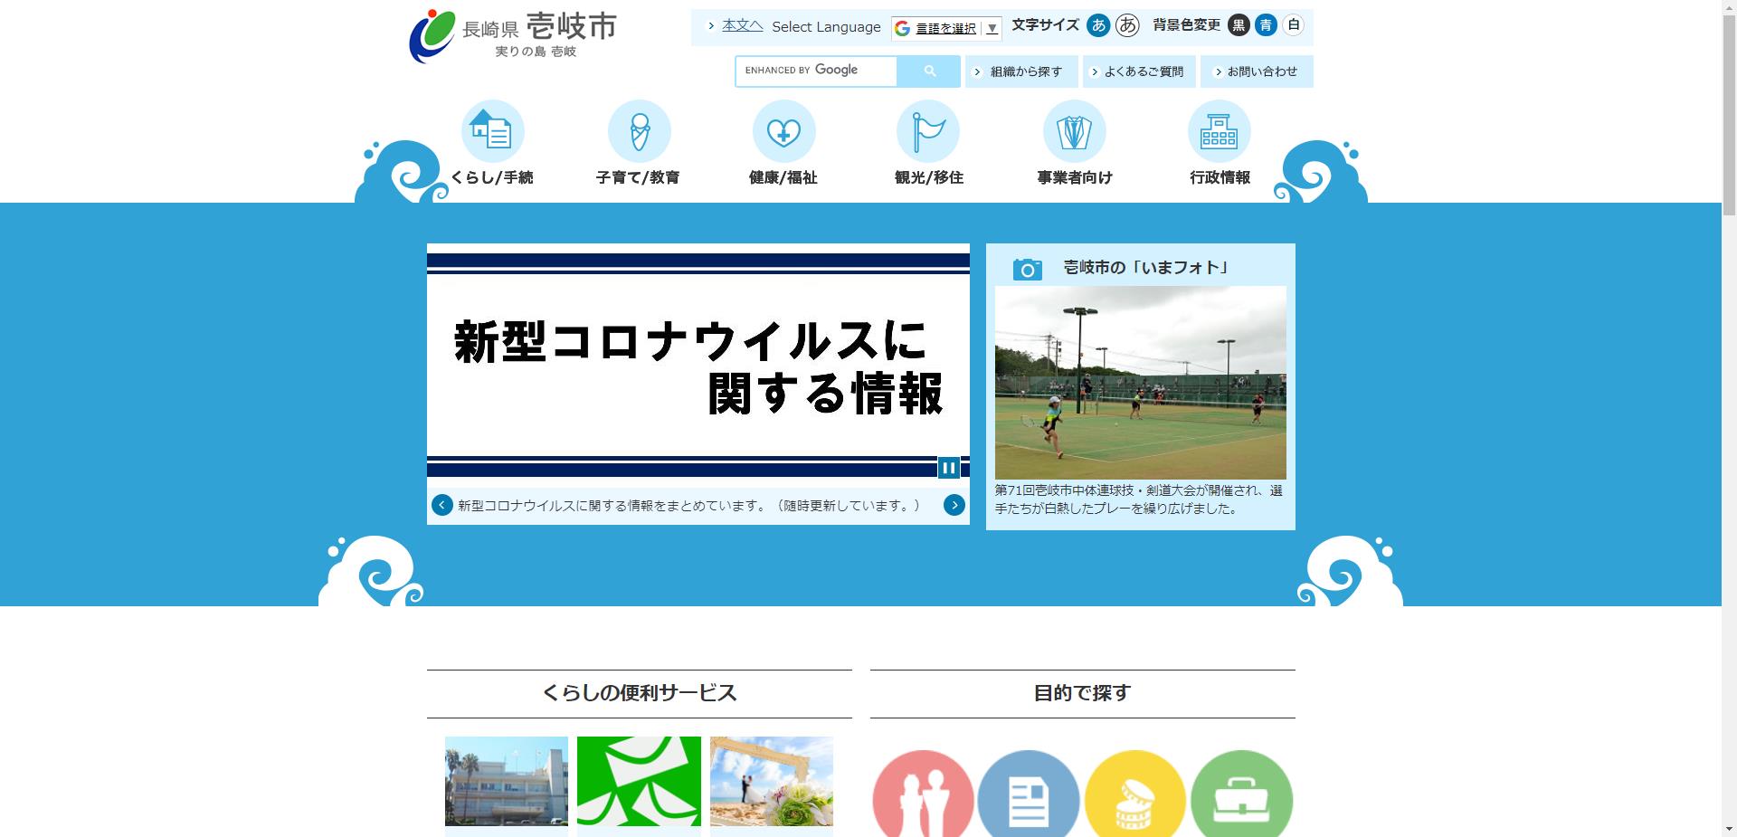The image size is (1737, 837).
Task: Pause the coronavirus banner slideshow
Action: point(949,468)
